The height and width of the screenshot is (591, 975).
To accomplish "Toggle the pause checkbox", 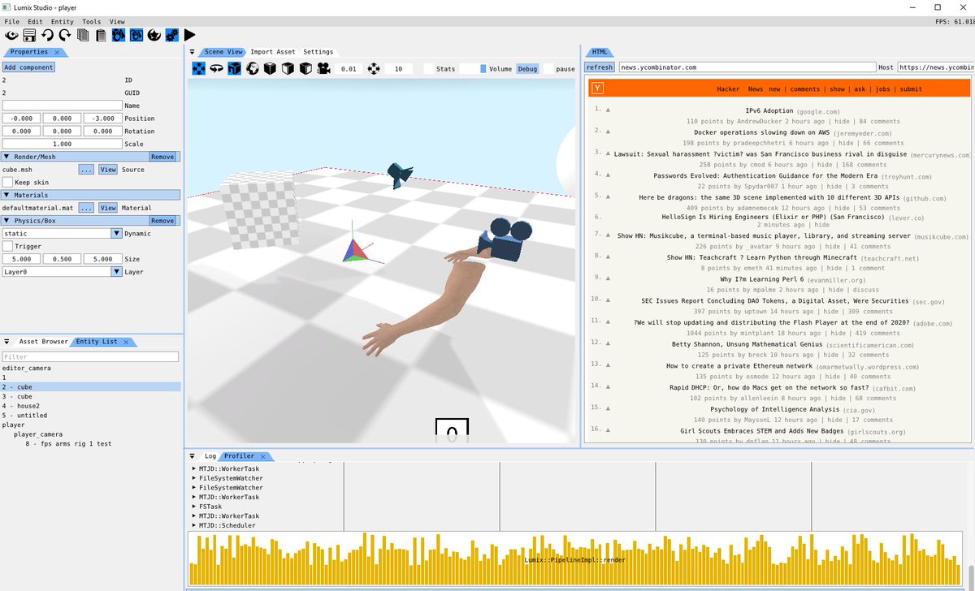I will tap(548, 69).
